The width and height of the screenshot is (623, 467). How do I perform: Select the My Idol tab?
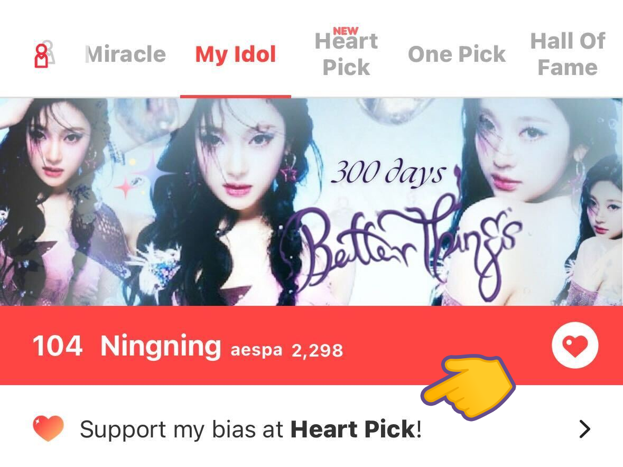tap(236, 54)
